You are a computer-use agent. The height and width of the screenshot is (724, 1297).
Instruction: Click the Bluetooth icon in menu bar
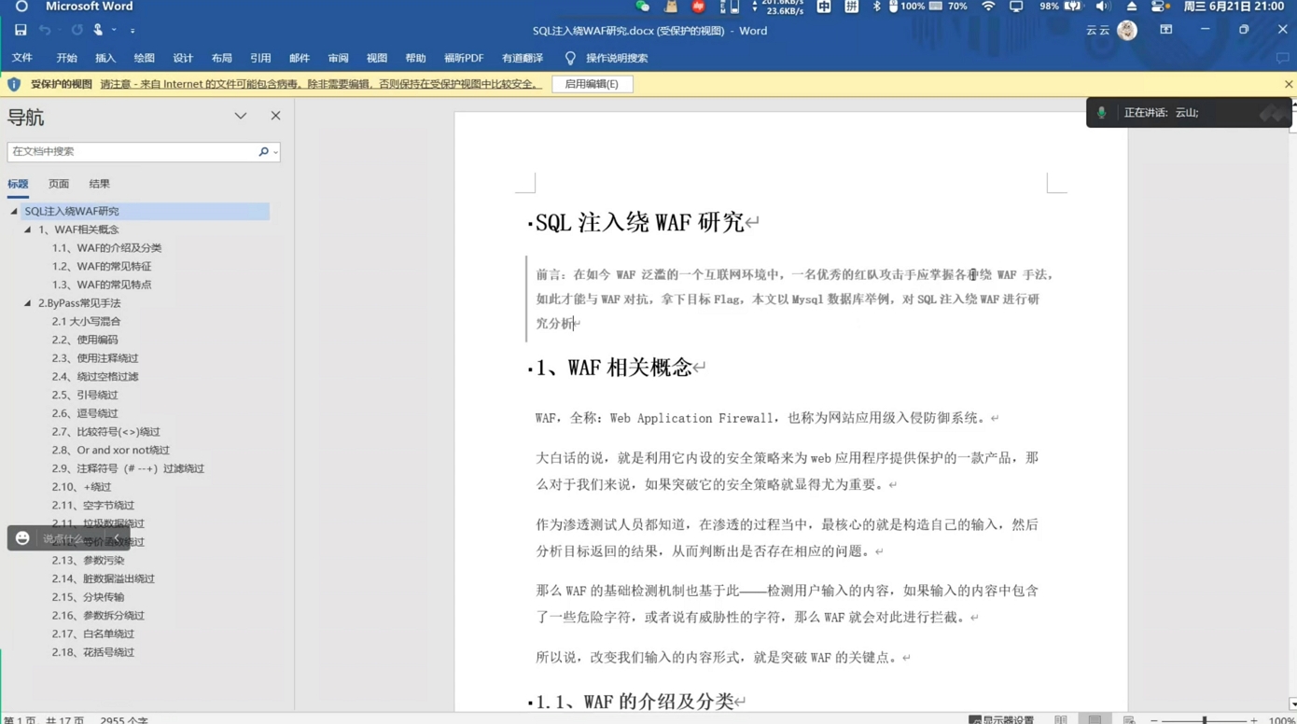876,7
